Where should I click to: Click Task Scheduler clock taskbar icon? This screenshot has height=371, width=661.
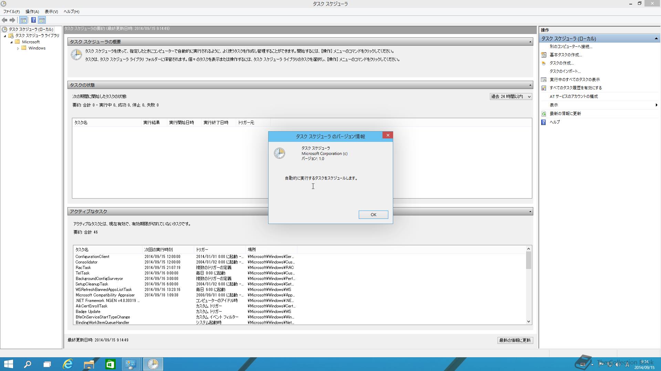[x=153, y=364]
